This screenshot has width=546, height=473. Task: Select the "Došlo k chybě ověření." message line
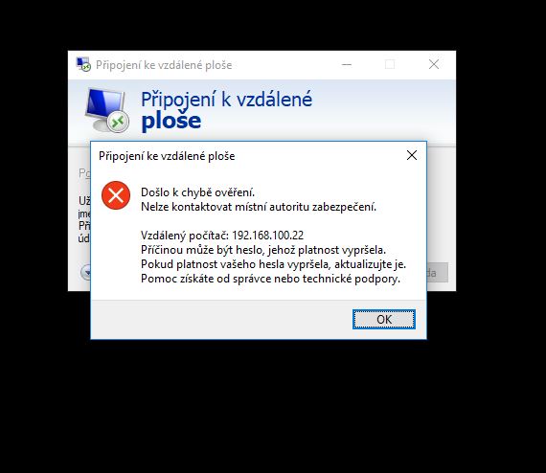[x=197, y=192]
